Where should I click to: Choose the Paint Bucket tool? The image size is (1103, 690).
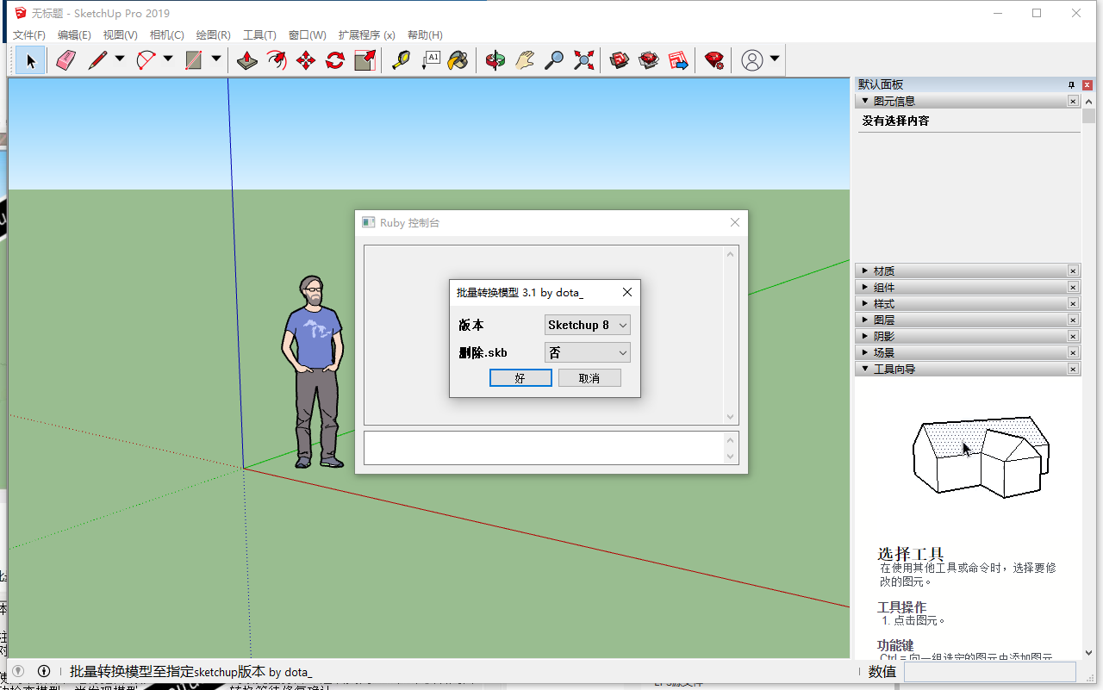459,60
